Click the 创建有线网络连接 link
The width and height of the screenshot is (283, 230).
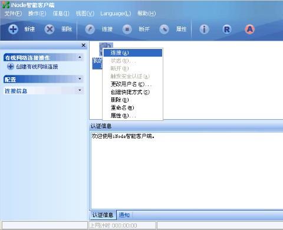[37, 67]
